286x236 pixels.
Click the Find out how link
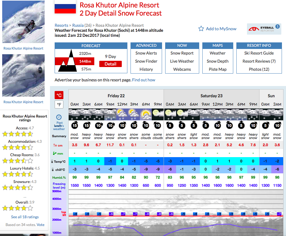(x=144, y=80)
